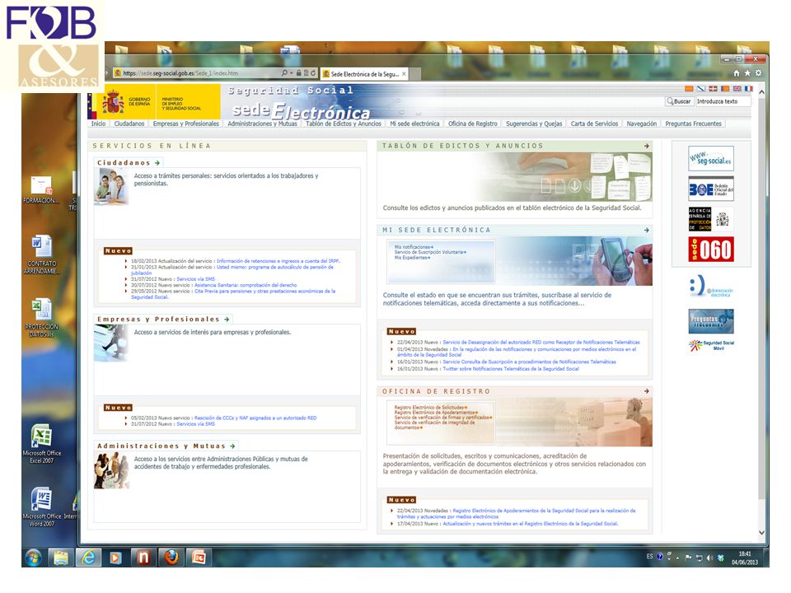
Task: Select the Microsoft Office Word 2007 desktop icon
Action: tap(41, 507)
